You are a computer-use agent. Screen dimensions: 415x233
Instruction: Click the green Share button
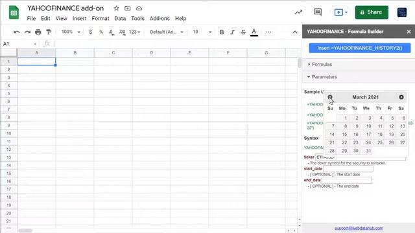372,12
